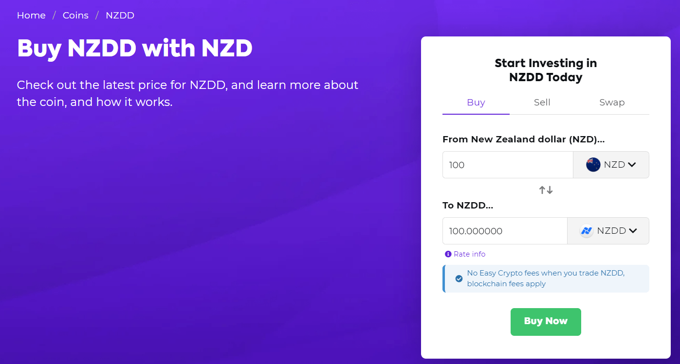The height and width of the screenshot is (364, 680).
Task: Navigate to Coins breadcrumb link
Action: point(75,16)
